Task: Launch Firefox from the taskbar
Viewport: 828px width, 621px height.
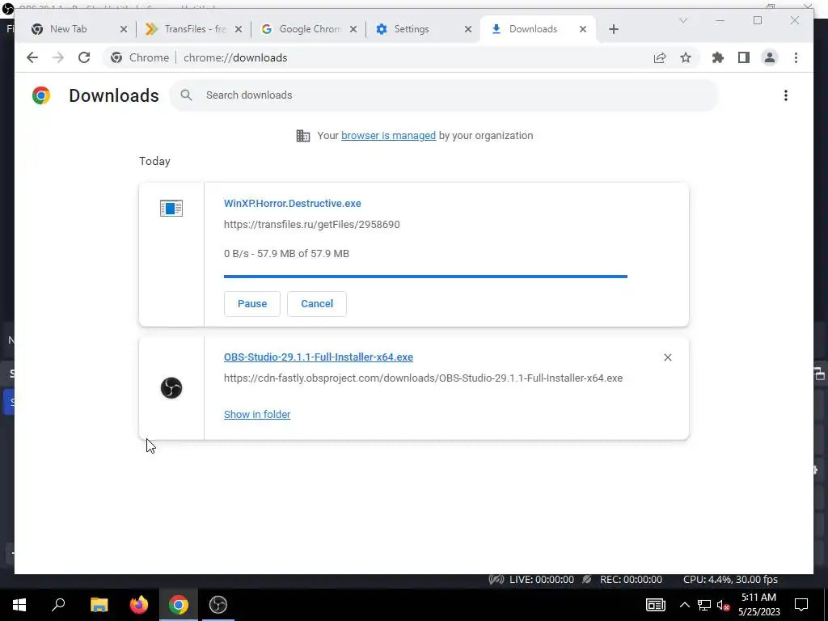Action: (x=139, y=605)
